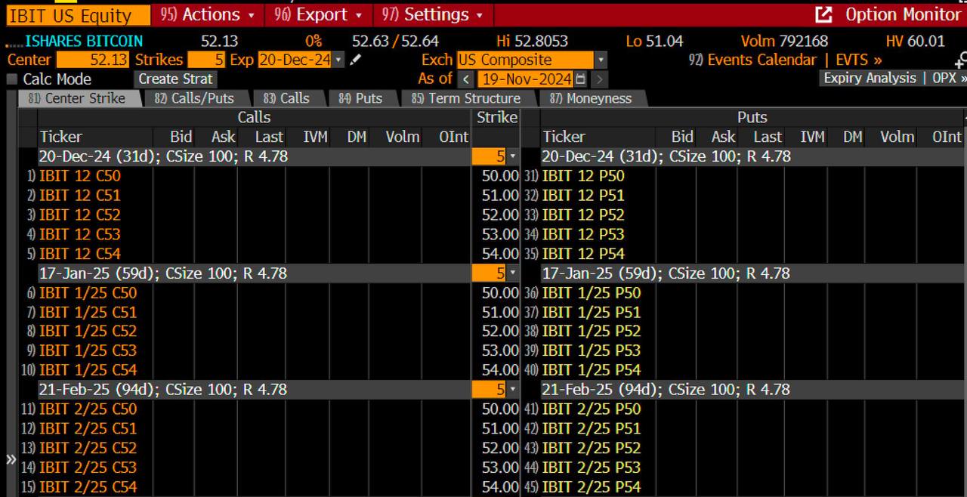Select call IBIT 1/25 C50
967x497 pixels.
pos(88,293)
